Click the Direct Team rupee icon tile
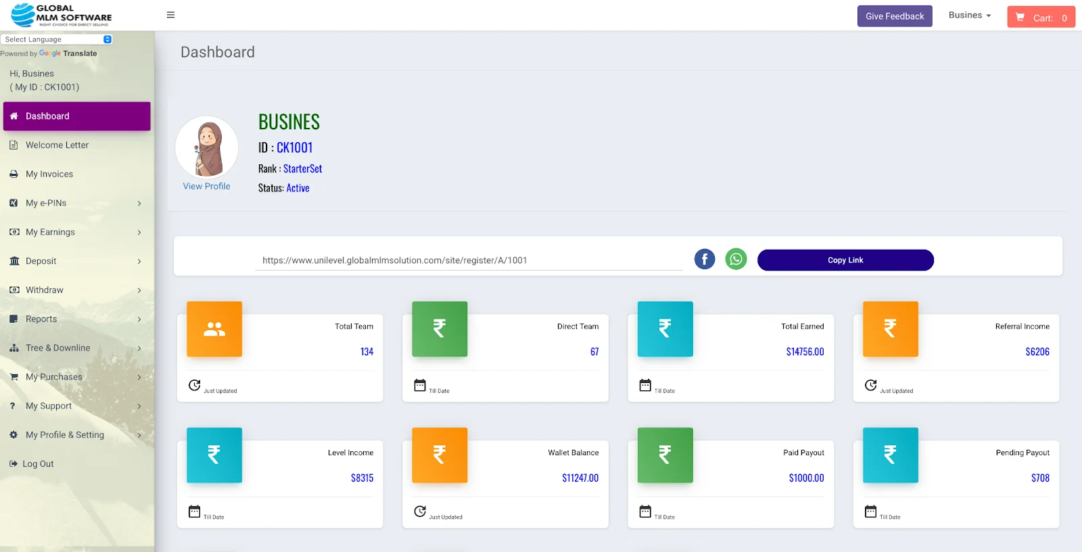The width and height of the screenshot is (1082, 552). point(440,329)
